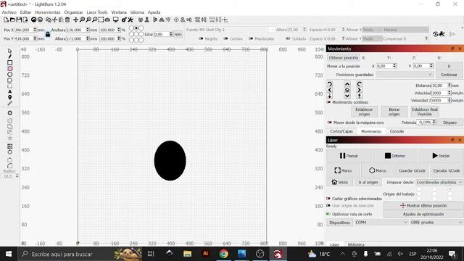Viewport: 464px width, 261px height.
Task: Choose the Select arrow tool
Action: pyautogui.click(x=9, y=51)
